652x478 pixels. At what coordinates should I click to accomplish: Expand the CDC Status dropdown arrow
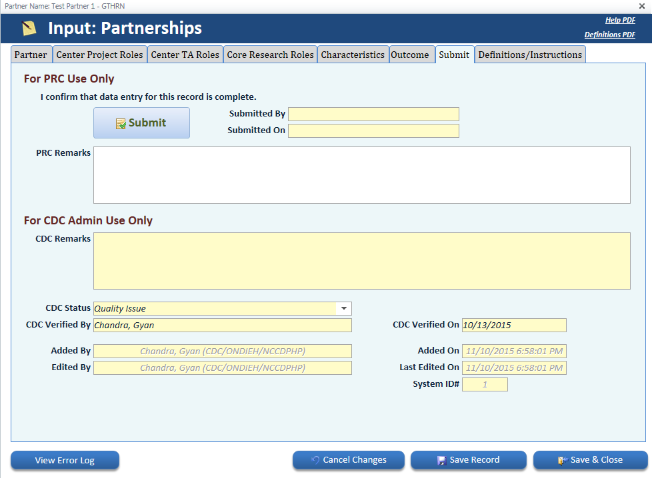click(344, 308)
